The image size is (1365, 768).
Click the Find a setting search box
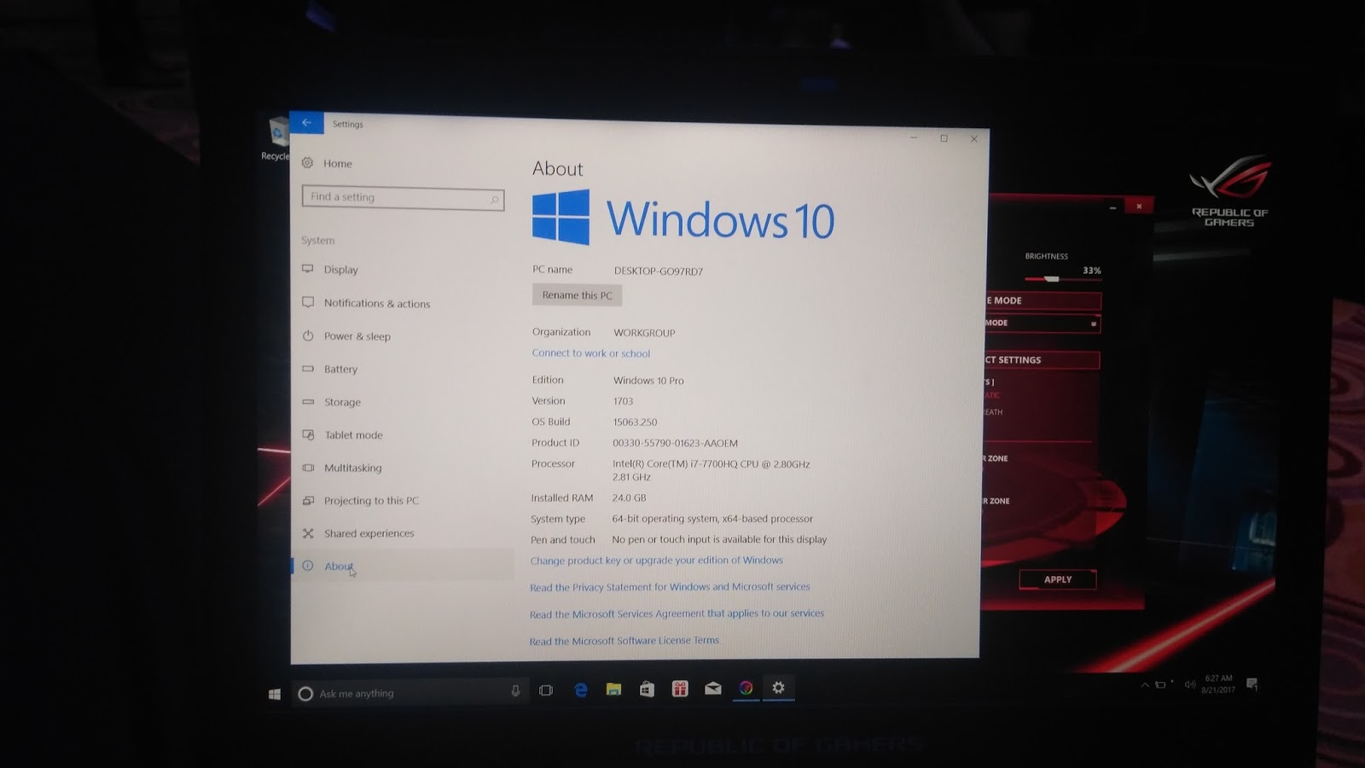(x=403, y=198)
